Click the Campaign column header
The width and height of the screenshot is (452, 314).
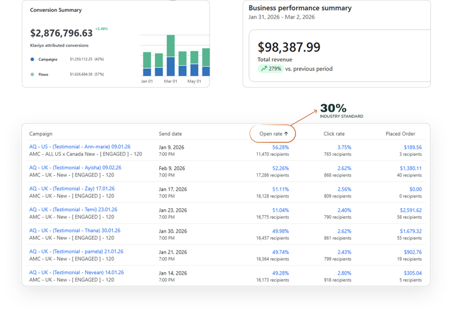(x=41, y=133)
